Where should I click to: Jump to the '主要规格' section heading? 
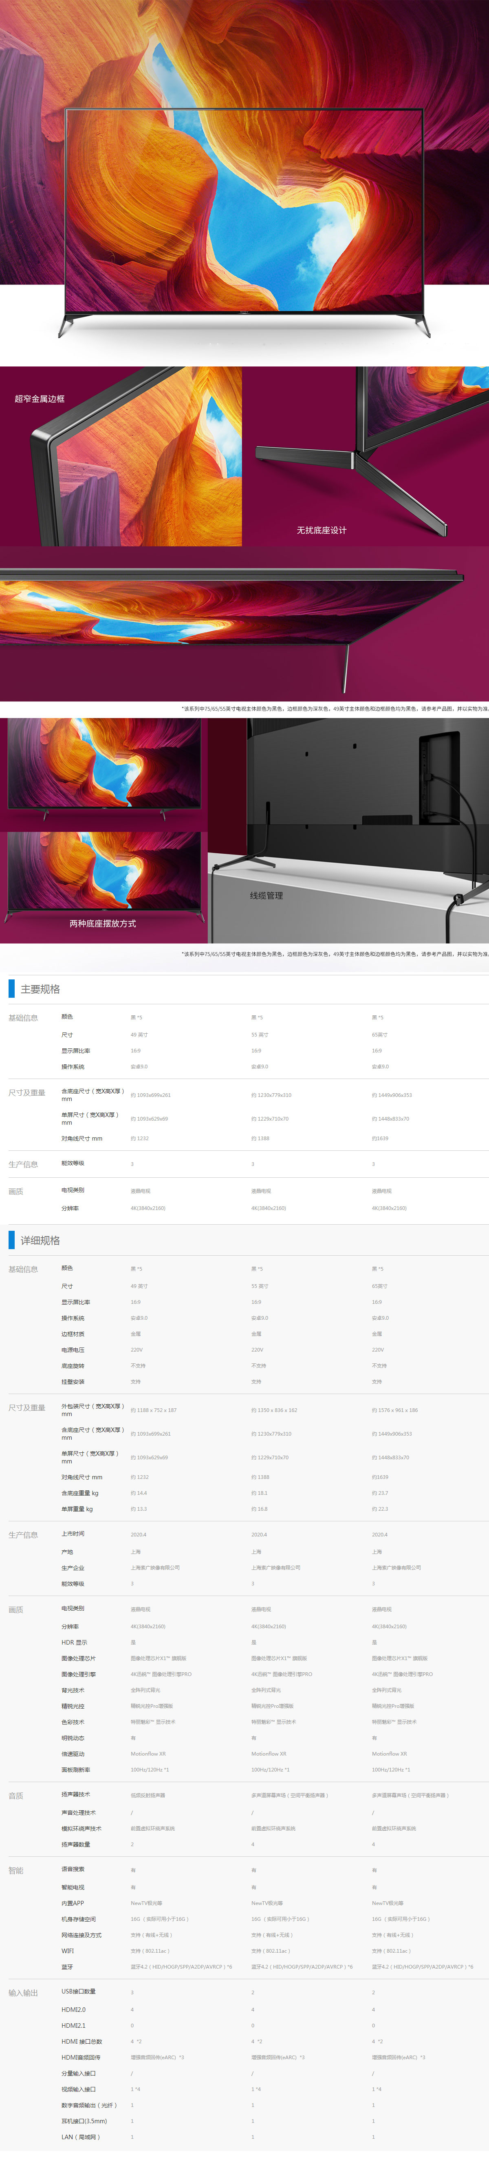point(40,990)
